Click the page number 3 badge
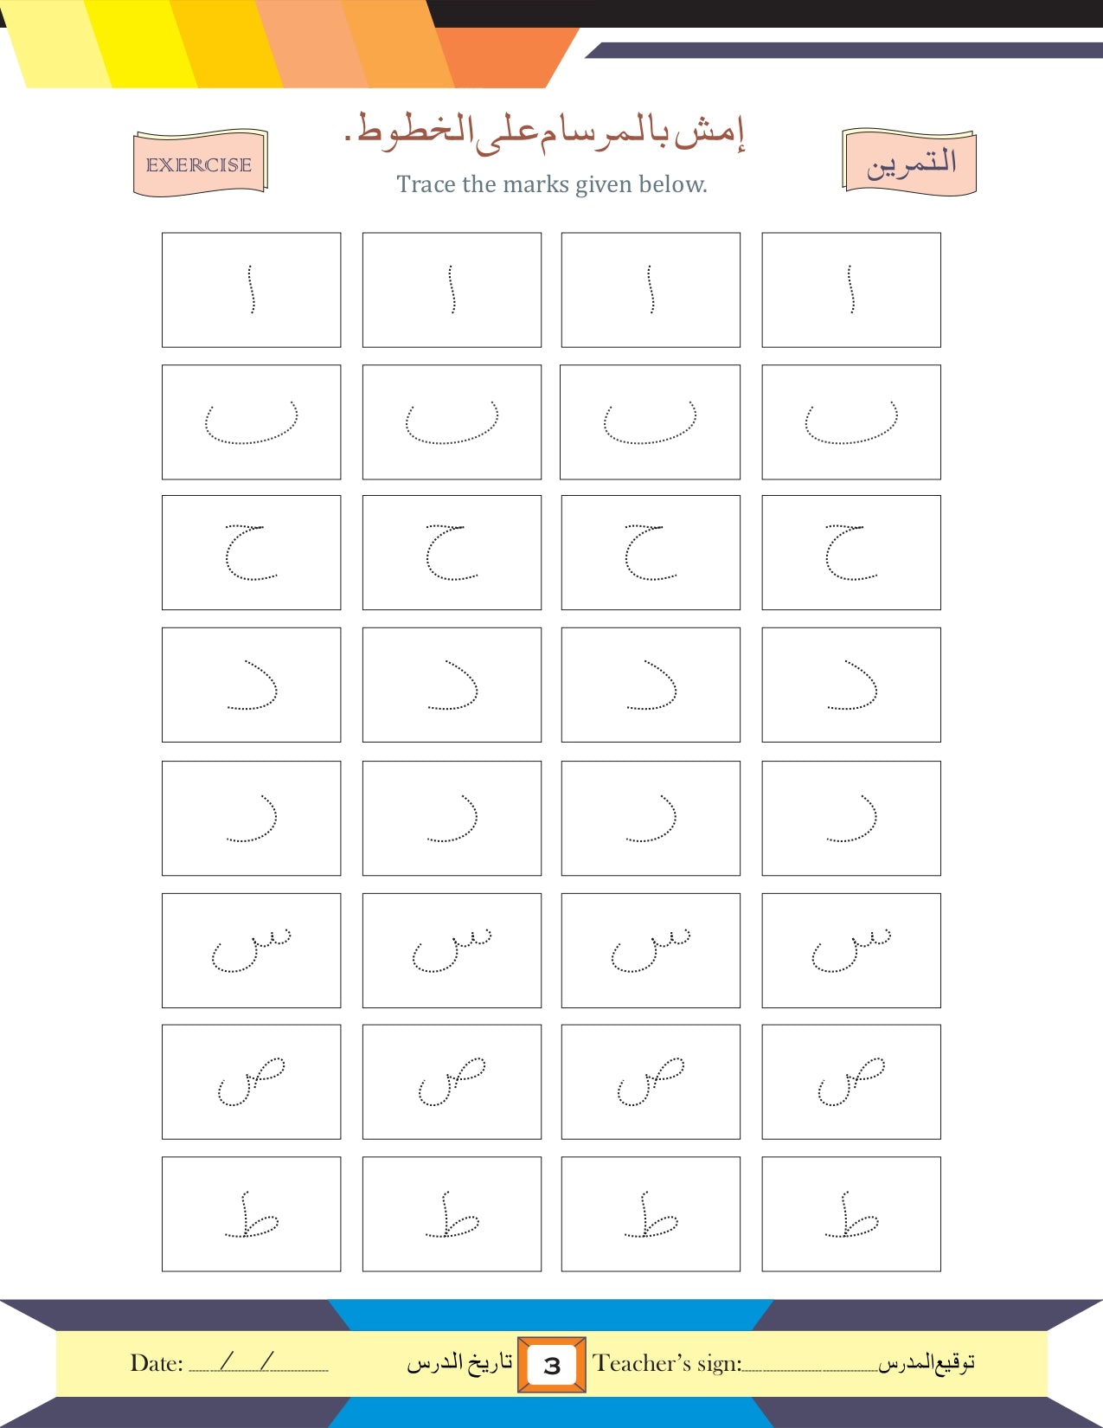This screenshot has height=1428, width=1103. pos(552,1366)
